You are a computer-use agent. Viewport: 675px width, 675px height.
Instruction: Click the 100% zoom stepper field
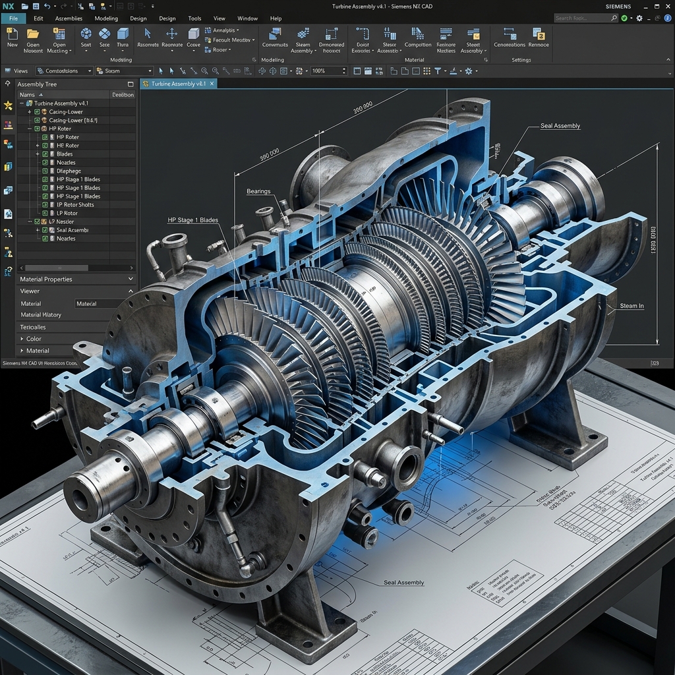tap(328, 71)
